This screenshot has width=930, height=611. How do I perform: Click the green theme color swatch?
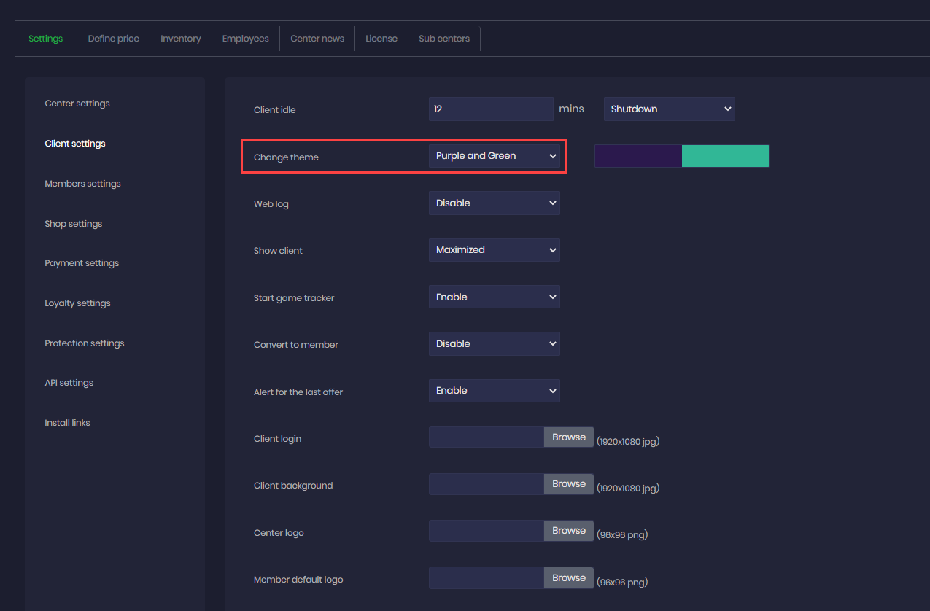(725, 156)
